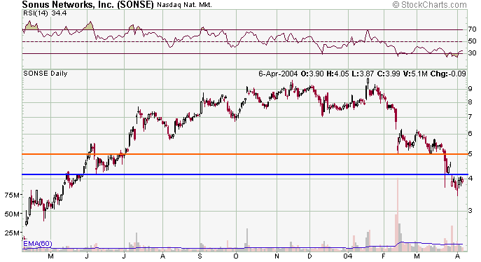481x262 pixels.
Task: Click the H:4.05 high value
Action: coord(338,74)
